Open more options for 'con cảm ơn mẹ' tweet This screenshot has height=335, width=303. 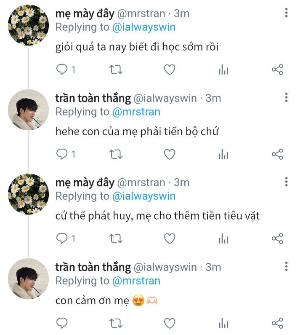(286, 267)
